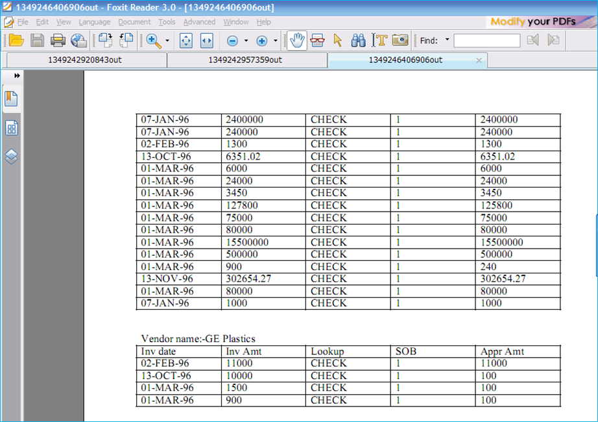Open a PDF with the Open folder icon
The height and width of the screenshot is (422, 598).
click(16, 40)
